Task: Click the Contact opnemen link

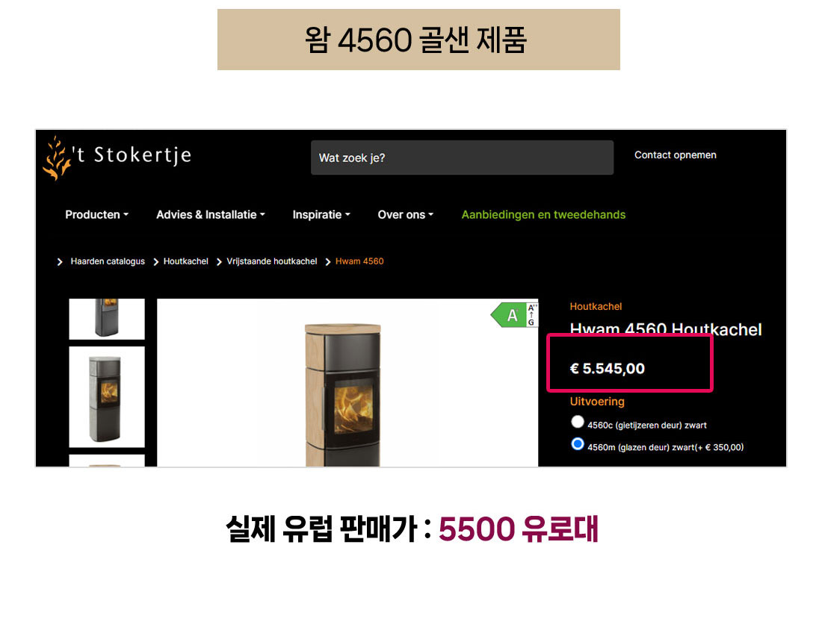Action: click(676, 155)
